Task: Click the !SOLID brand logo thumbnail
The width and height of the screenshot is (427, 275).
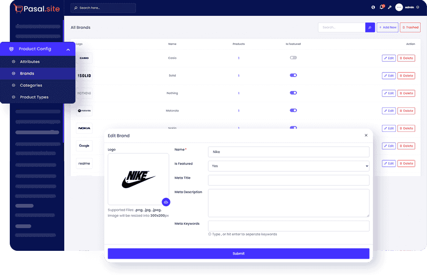Action: coord(84,76)
